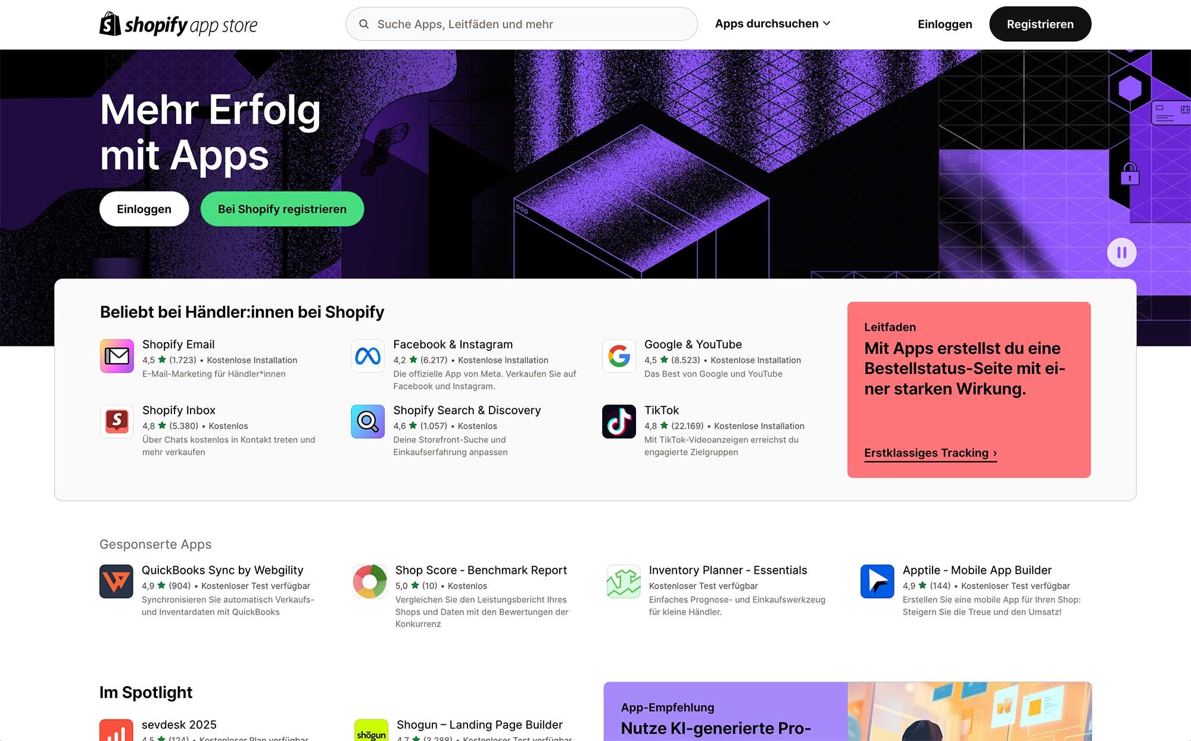Open the QuickBooks Sync by Webgility icon
Screen dimensions: 1191x741
pos(116,581)
